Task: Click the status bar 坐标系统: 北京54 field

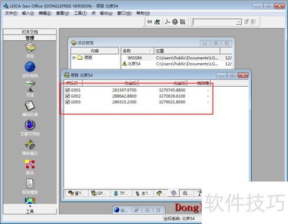Action: tap(182, 218)
